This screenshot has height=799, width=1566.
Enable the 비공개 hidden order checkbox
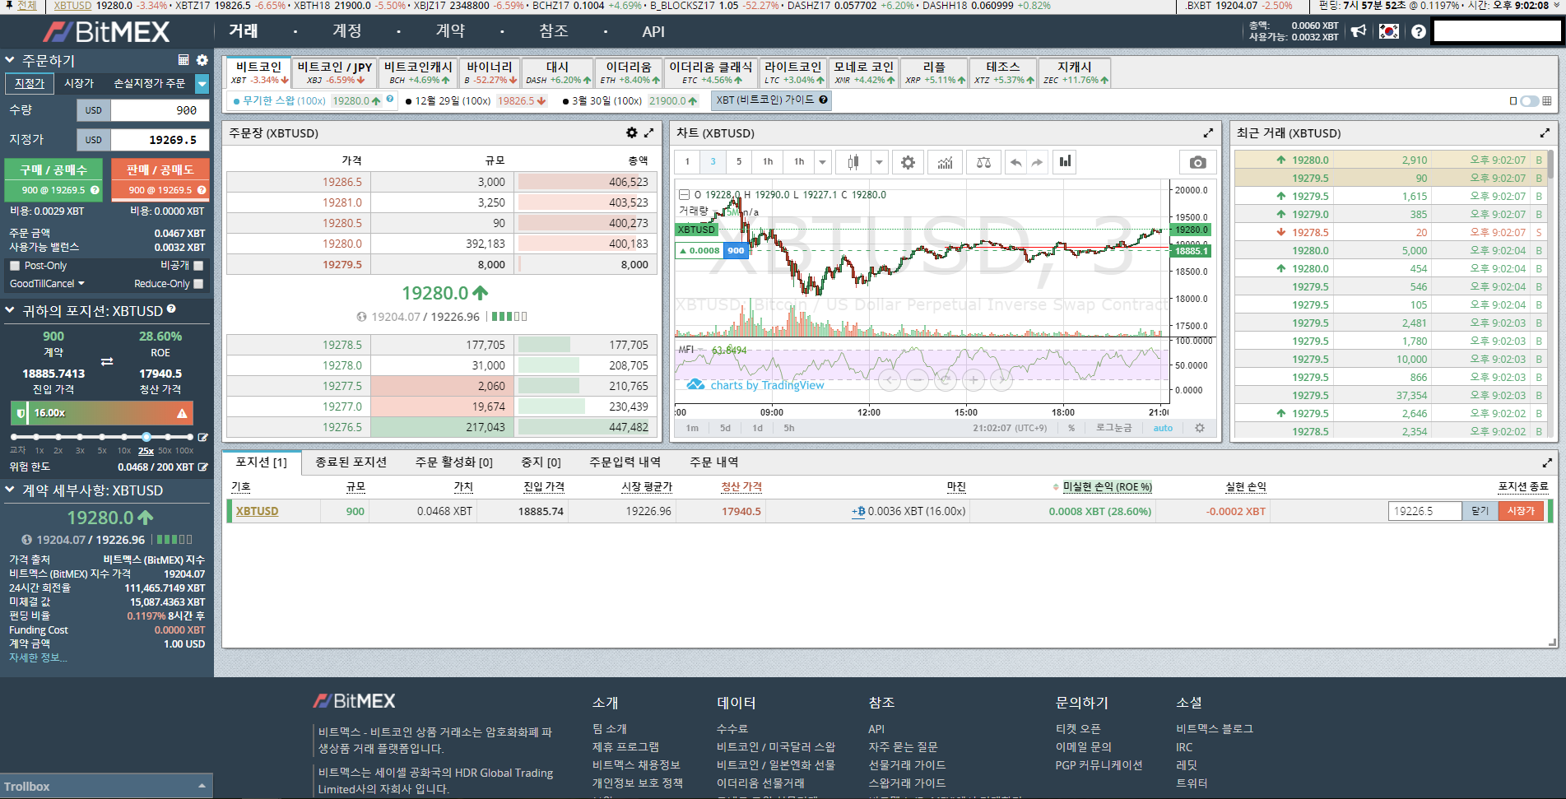[198, 266]
